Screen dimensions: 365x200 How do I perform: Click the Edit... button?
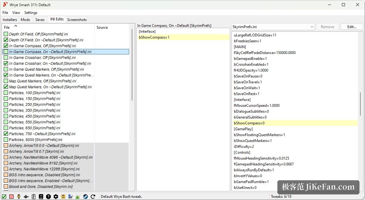[352, 27]
